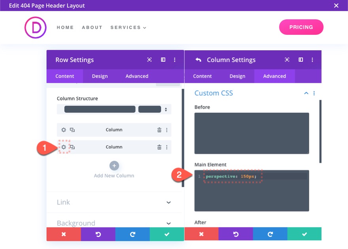Viewport: 348px width, 249px height.
Task: Save Row Settings with green checkmark
Action: [x=167, y=234]
